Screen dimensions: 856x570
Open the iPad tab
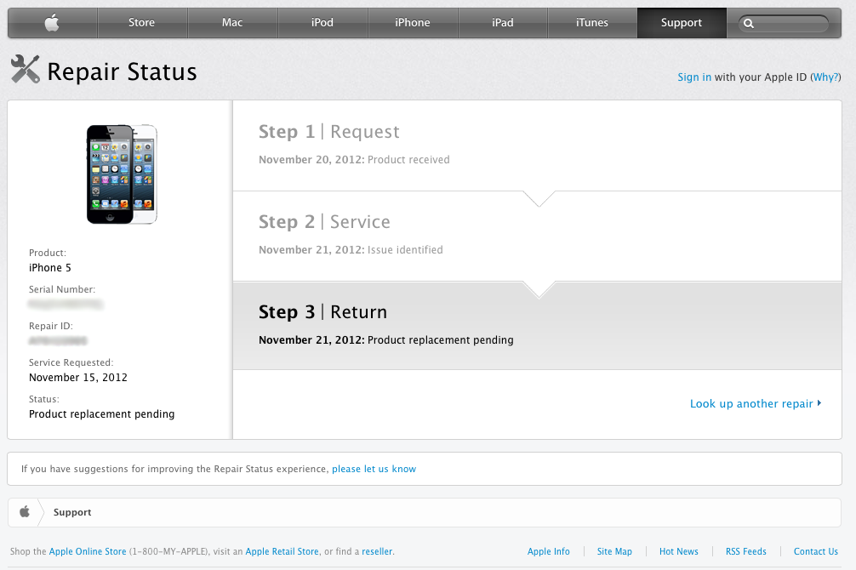[x=503, y=23]
